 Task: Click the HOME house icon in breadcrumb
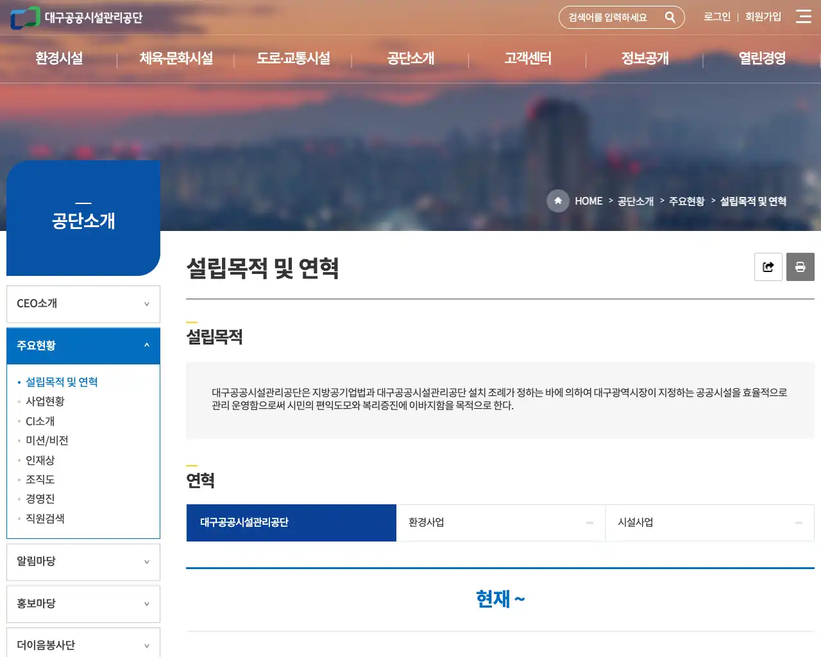[x=558, y=201]
